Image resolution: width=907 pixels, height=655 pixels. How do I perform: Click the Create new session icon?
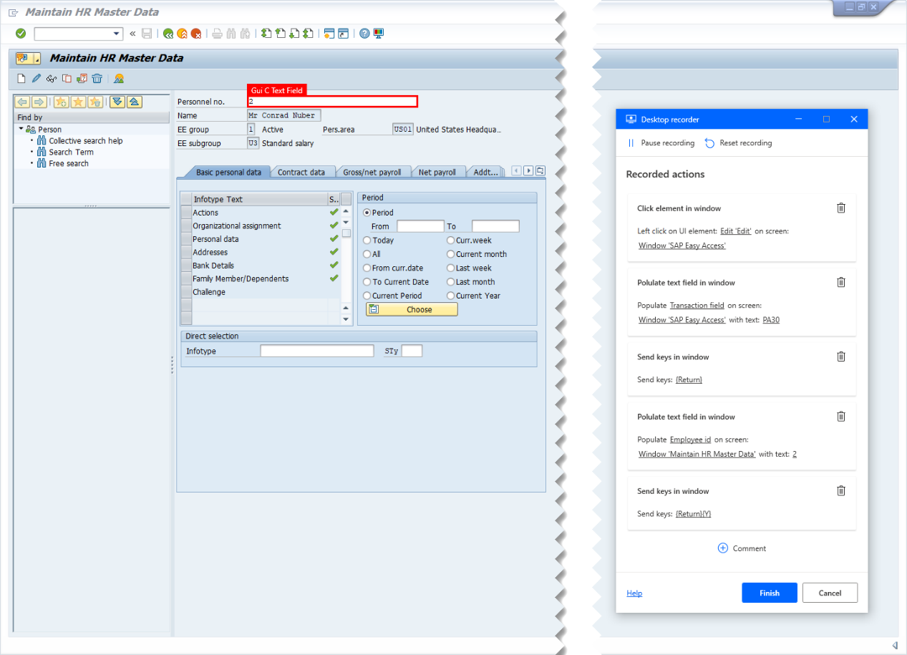pos(329,34)
